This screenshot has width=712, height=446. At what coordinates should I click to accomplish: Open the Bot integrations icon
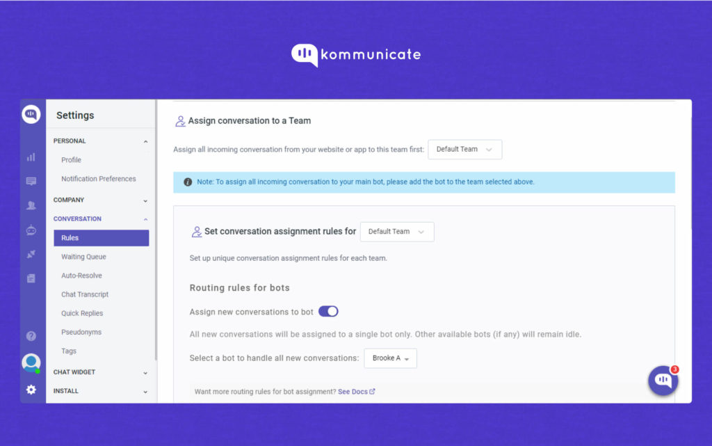tap(31, 230)
